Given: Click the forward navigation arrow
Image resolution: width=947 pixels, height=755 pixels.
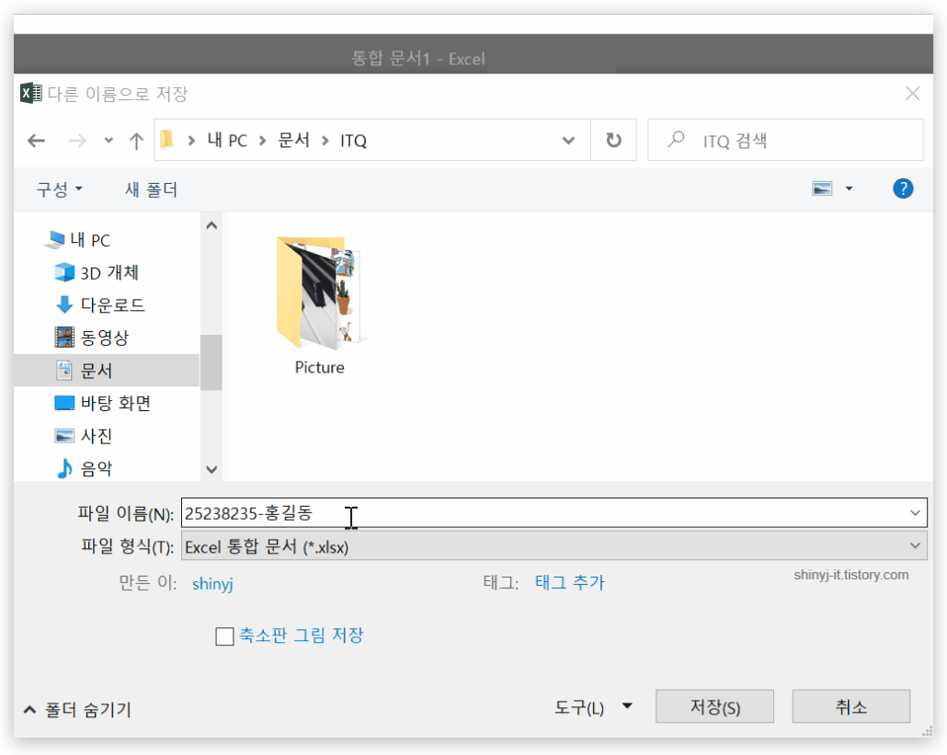Looking at the screenshot, I should (x=77, y=141).
